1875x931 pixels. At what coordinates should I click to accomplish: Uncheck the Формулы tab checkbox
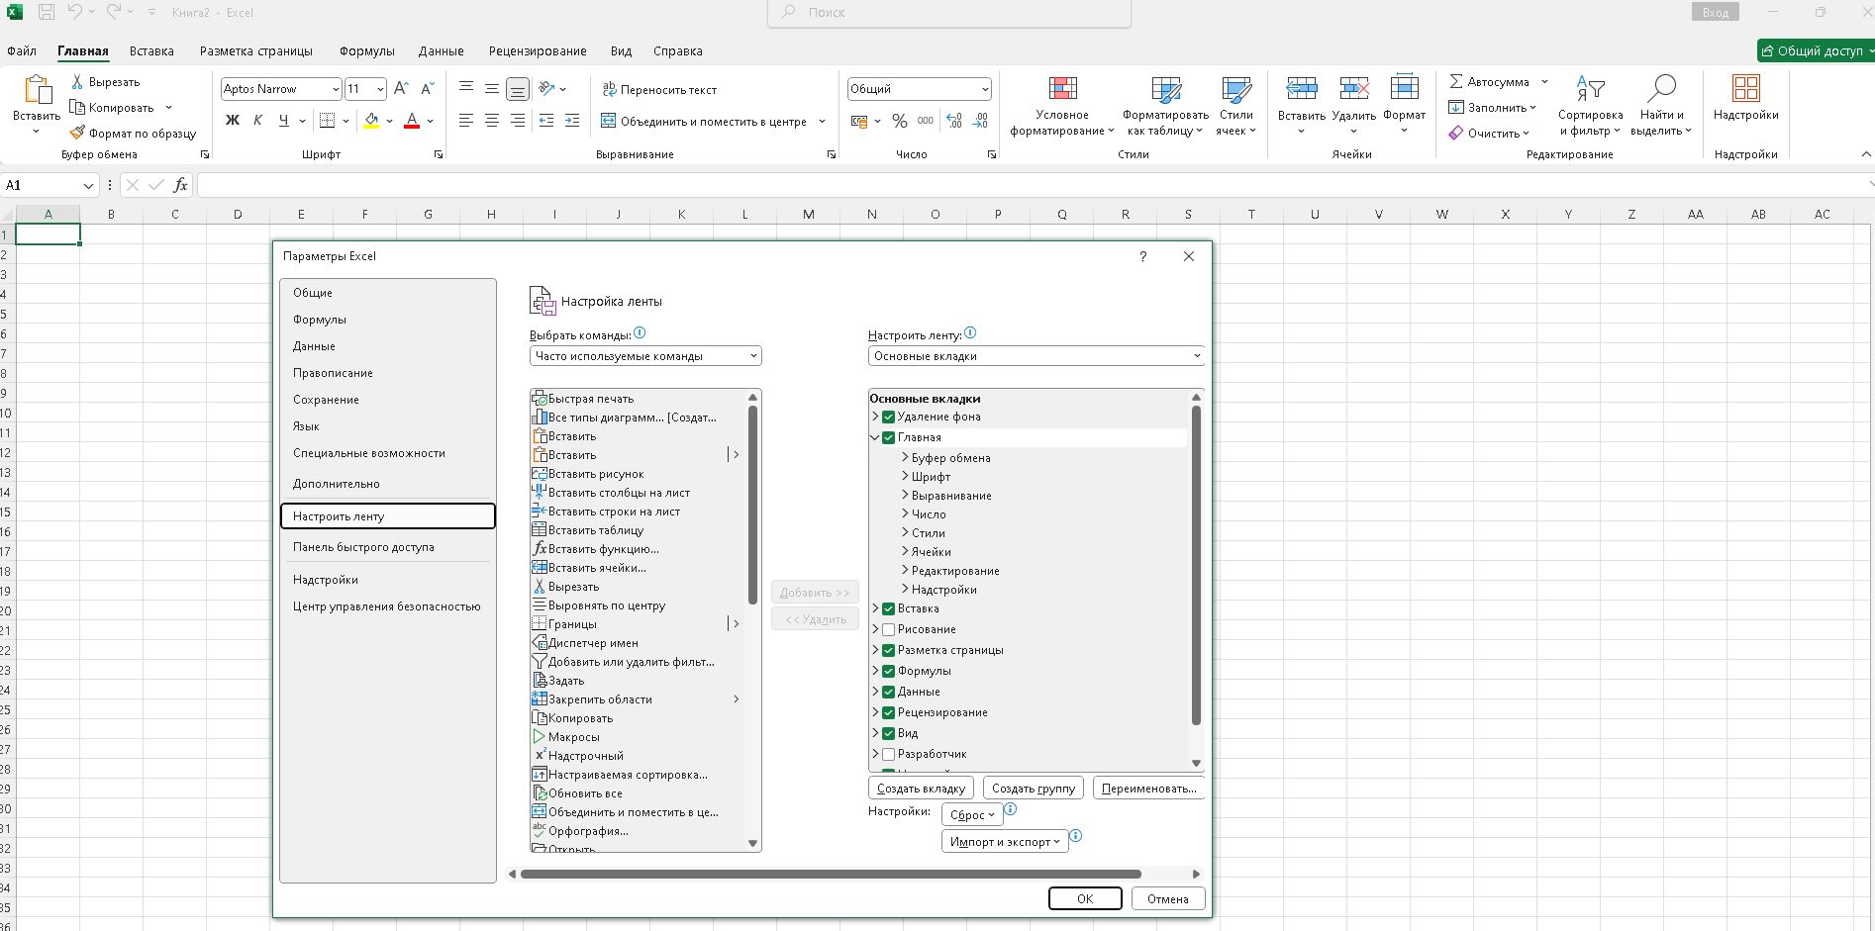pyautogui.click(x=888, y=671)
